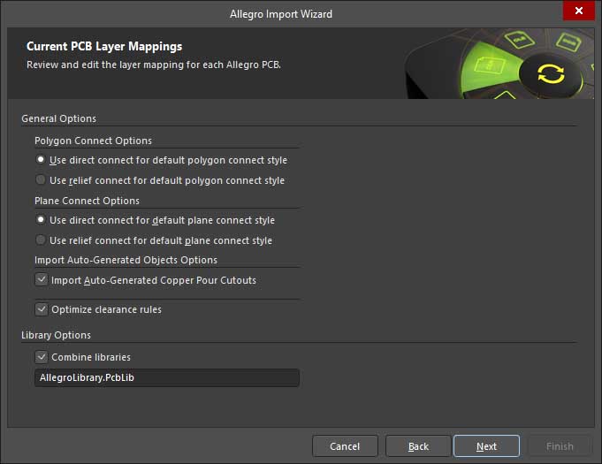The image size is (602, 464).
Task: Close the Allegro Import Wizard window
Action: [578, 11]
